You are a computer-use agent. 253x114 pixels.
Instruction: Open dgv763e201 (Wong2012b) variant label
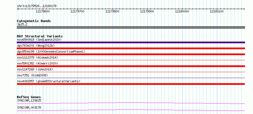coord(36,46)
